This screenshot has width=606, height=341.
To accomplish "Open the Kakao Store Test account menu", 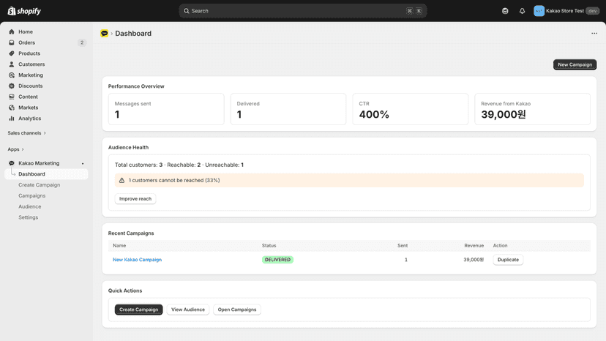I will (x=566, y=11).
